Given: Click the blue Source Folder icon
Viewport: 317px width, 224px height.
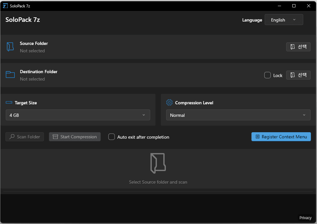Looking at the screenshot, I should pos(10,47).
